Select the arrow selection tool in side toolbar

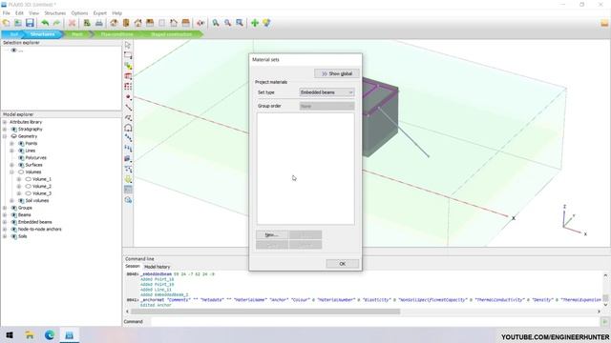[x=128, y=45]
